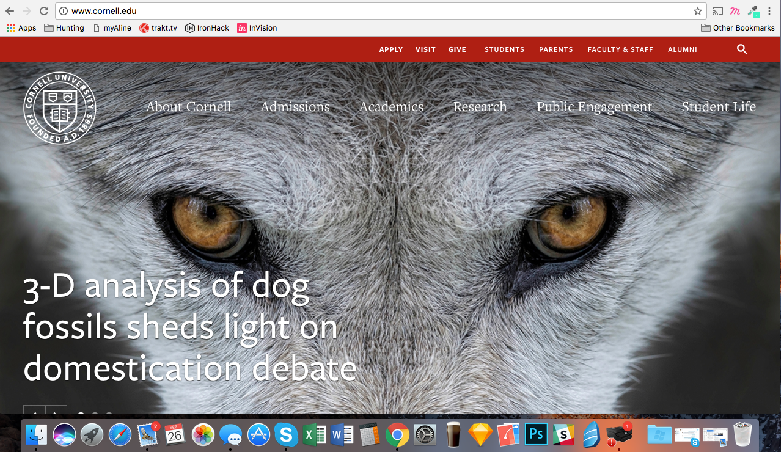This screenshot has height=452, width=781.
Task: Click the browser forward arrow
Action: pyautogui.click(x=27, y=11)
